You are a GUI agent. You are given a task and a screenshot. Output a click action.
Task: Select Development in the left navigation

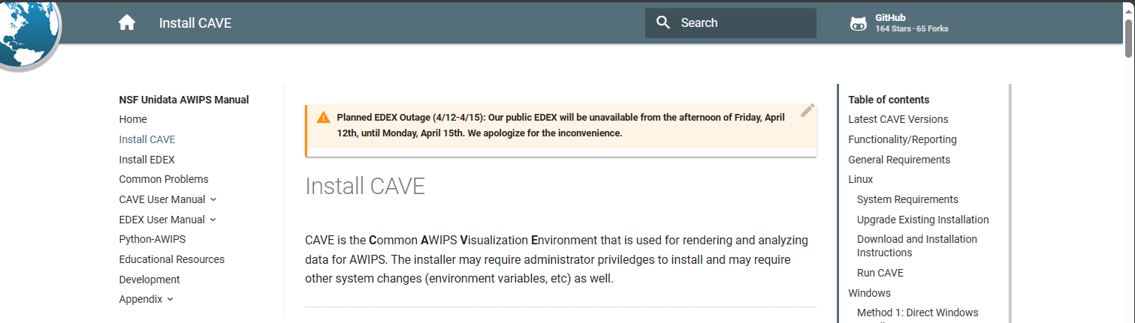[149, 280]
